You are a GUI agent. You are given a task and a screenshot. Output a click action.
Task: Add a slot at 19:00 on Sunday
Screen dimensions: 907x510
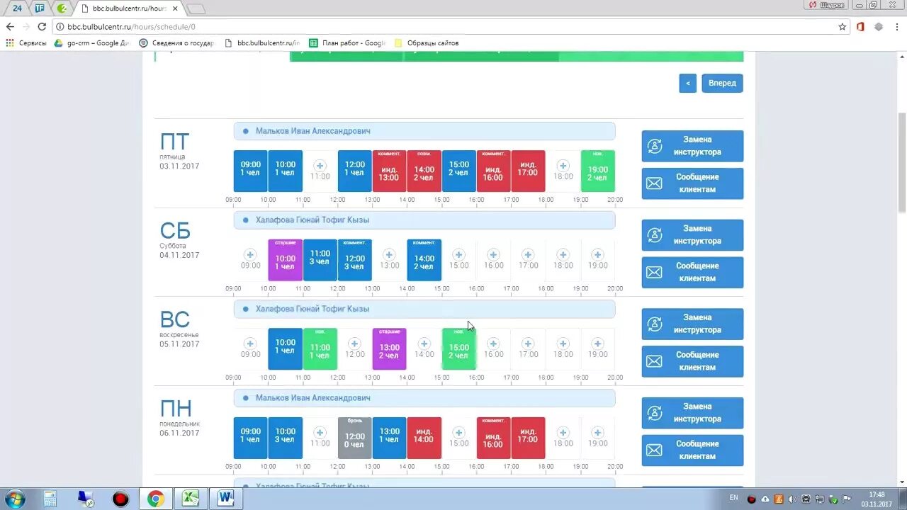597,344
